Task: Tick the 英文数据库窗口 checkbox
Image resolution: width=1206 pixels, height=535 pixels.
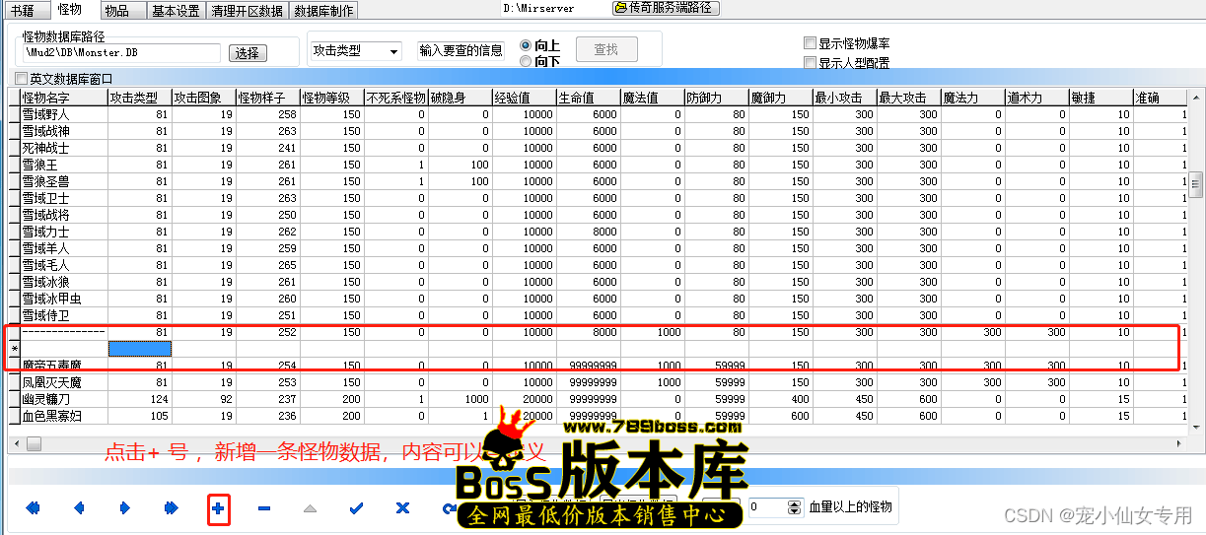Action: click(22, 79)
